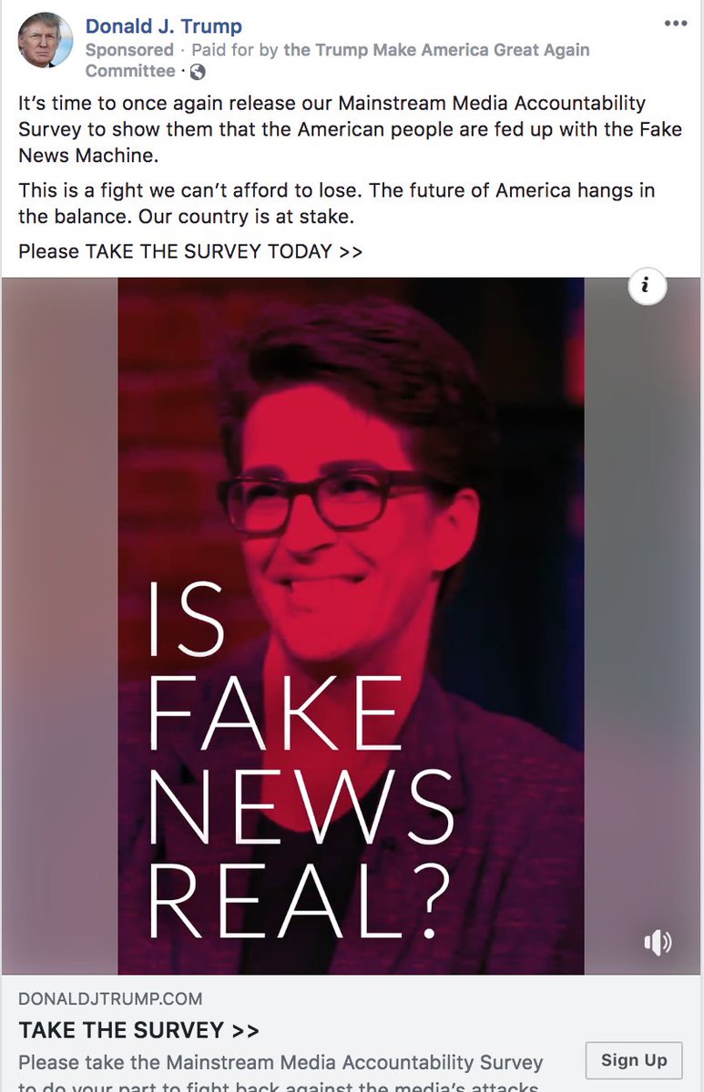The width and height of the screenshot is (704, 1092).
Task: Click the blurred right margin beside the video
Action: [643, 626]
